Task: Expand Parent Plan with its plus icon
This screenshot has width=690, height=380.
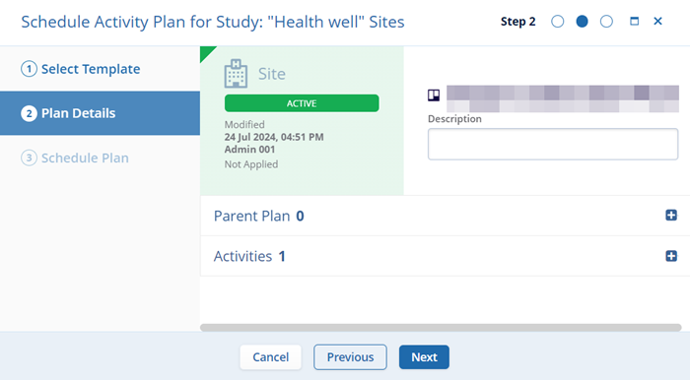Action: tap(671, 216)
